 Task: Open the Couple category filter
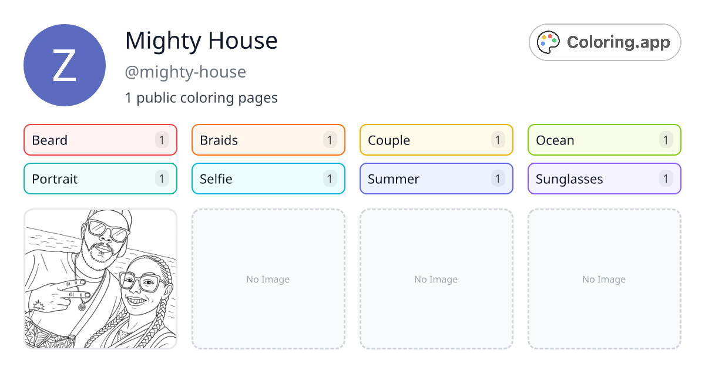tap(436, 140)
